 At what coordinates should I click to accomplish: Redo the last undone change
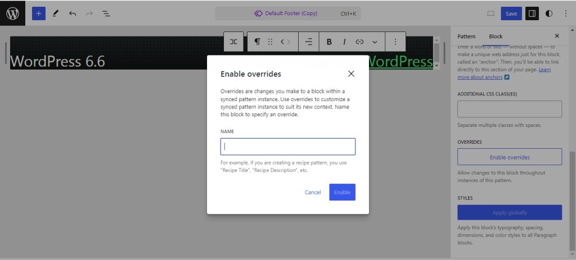pyautogui.click(x=89, y=13)
